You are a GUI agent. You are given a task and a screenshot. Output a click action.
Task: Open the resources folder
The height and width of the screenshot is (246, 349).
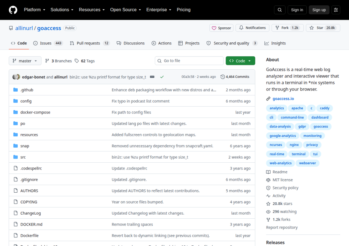pyautogui.click(x=29, y=135)
